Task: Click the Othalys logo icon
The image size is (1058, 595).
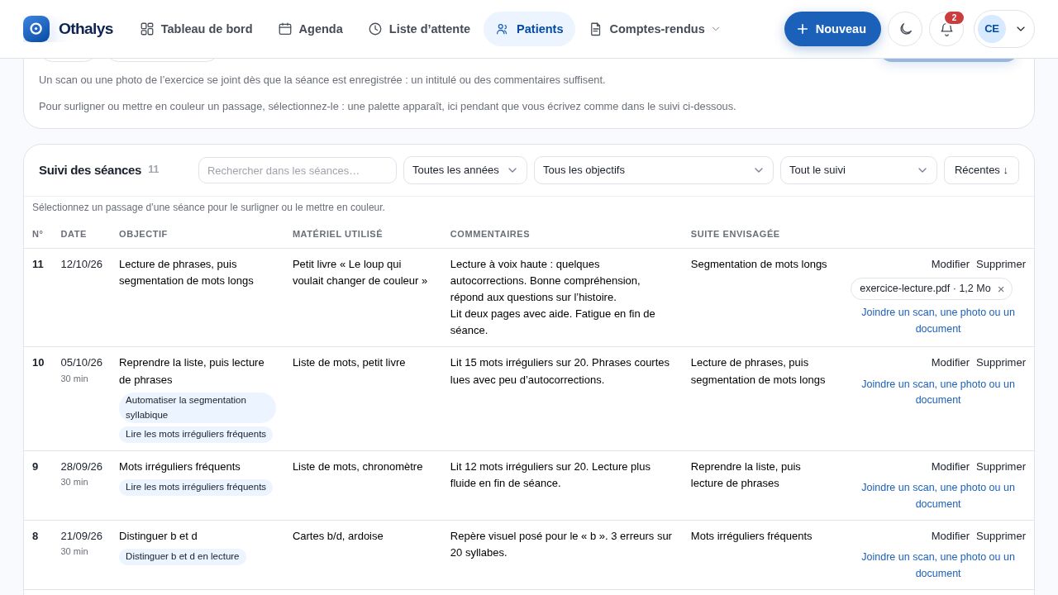Action: [36, 29]
